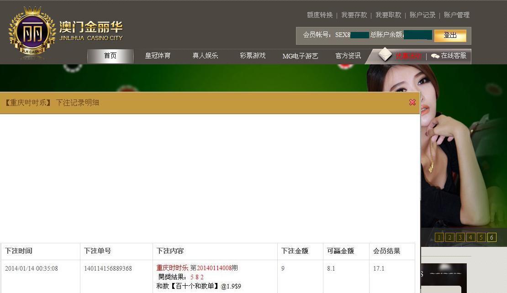Click the 下注金额 column header
This screenshot has height=293, width=507.
click(x=295, y=251)
